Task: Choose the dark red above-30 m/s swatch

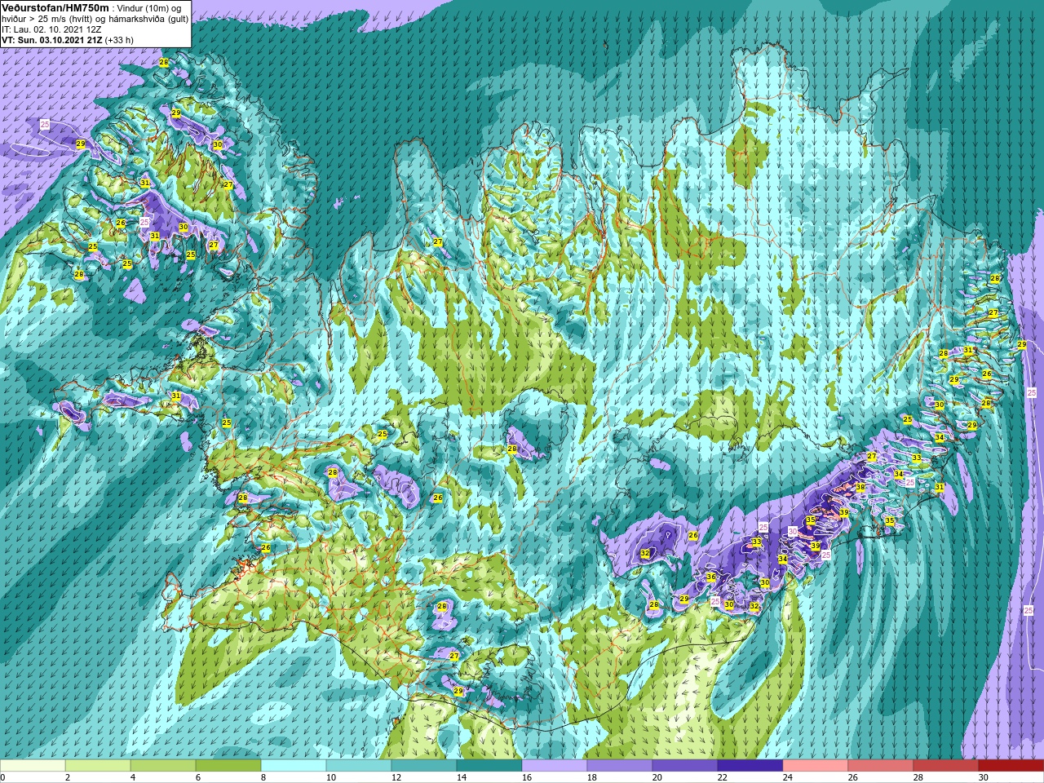Action: [x=1011, y=766]
